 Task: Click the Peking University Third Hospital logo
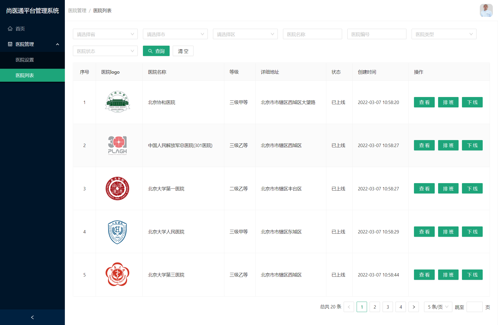pos(117,274)
